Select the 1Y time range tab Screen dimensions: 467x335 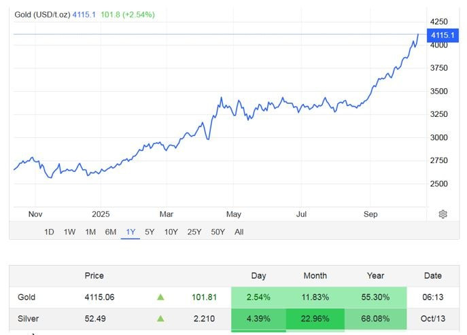click(131, 232)
